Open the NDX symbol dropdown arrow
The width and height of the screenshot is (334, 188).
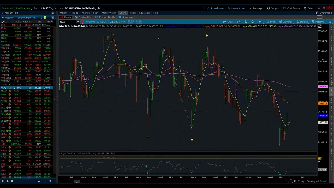point(78,22)
